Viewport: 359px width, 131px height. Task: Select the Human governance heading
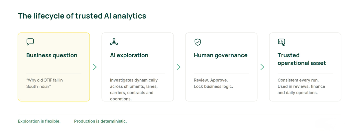[x=221, y=55]
